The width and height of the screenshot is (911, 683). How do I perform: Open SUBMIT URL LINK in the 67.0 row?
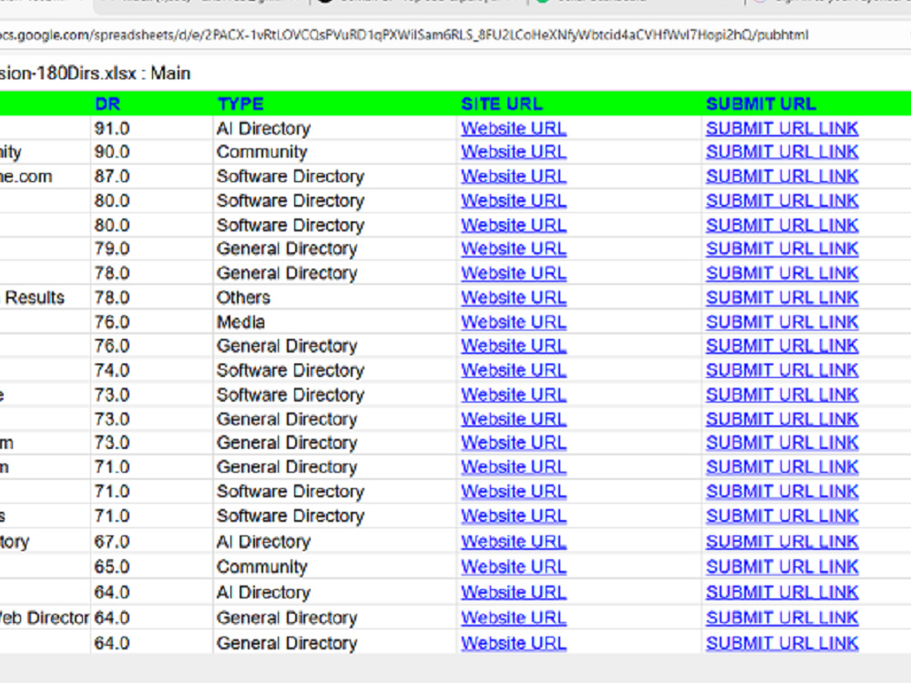tap(782, 541)
